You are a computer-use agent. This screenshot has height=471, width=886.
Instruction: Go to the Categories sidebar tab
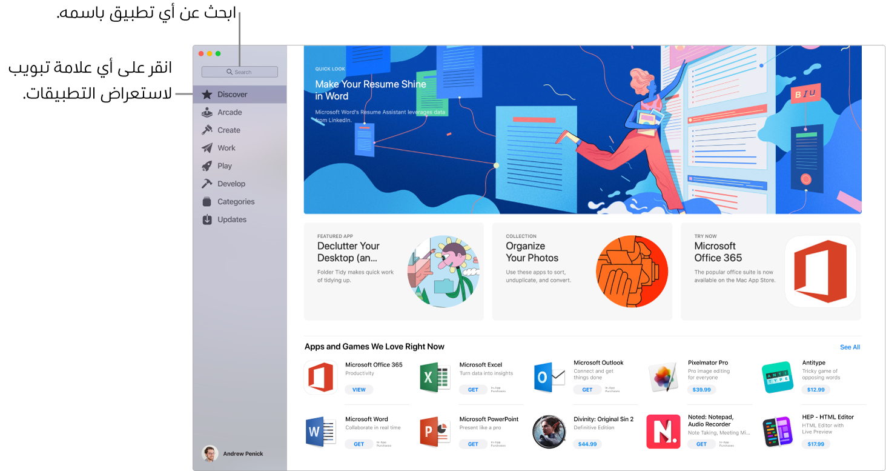point(236,202)
